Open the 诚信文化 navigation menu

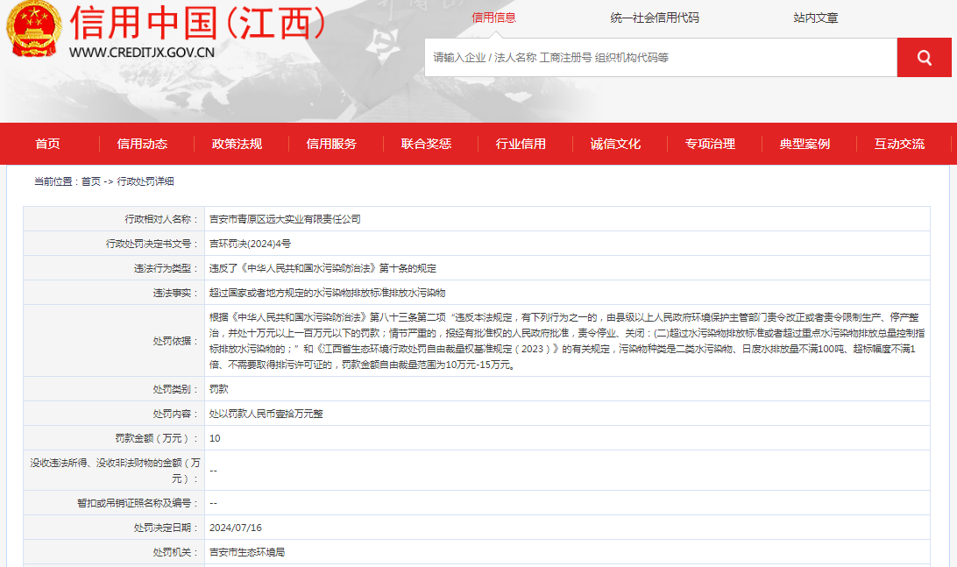click(615, 144)
